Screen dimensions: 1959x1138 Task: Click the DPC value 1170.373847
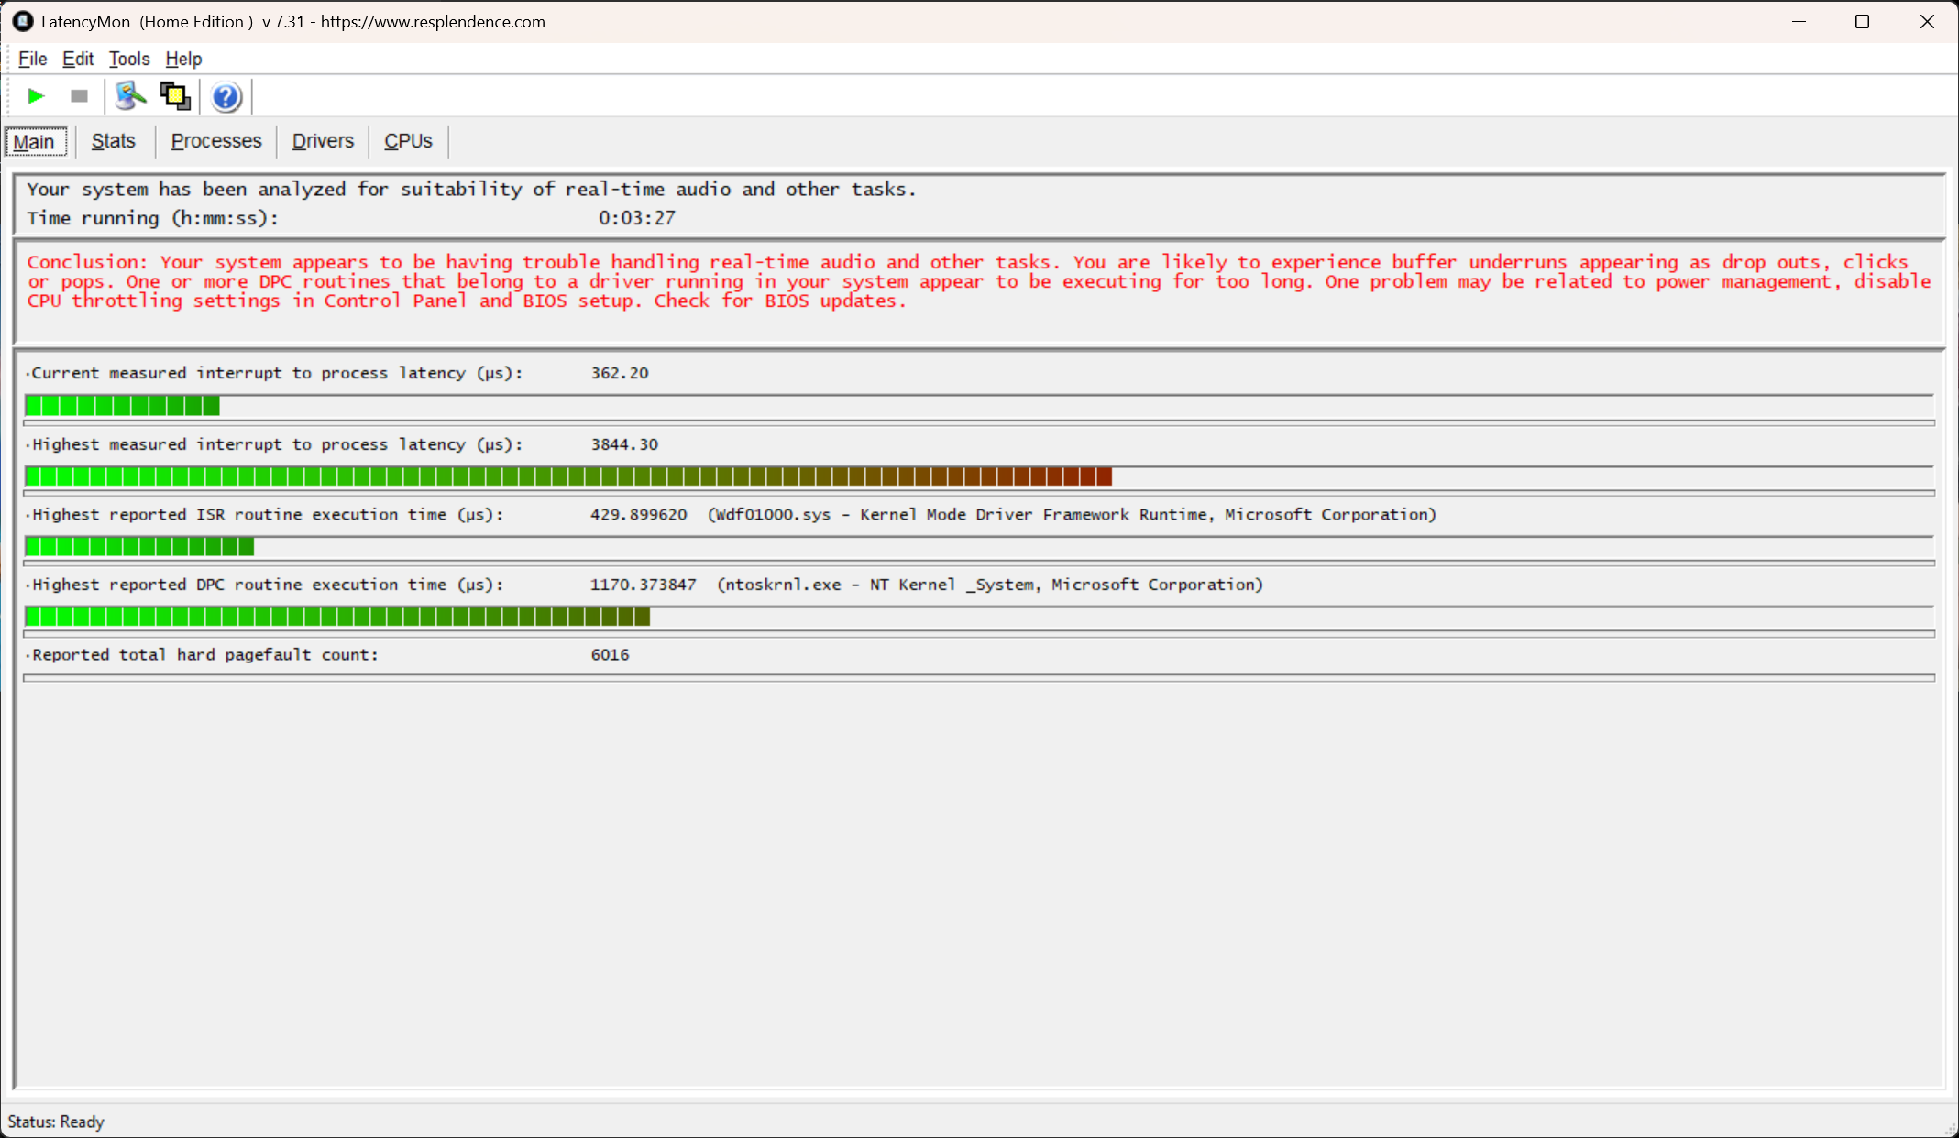tap(644, 585)
